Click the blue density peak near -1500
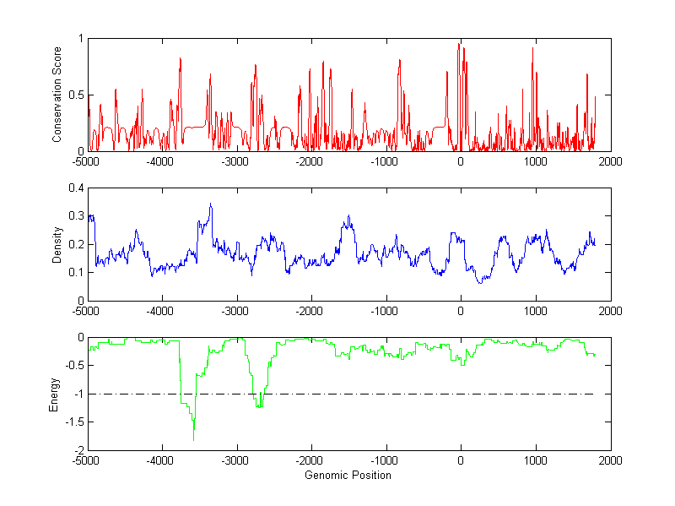Viewport: 675px width, 506px height. click(347, 217)
